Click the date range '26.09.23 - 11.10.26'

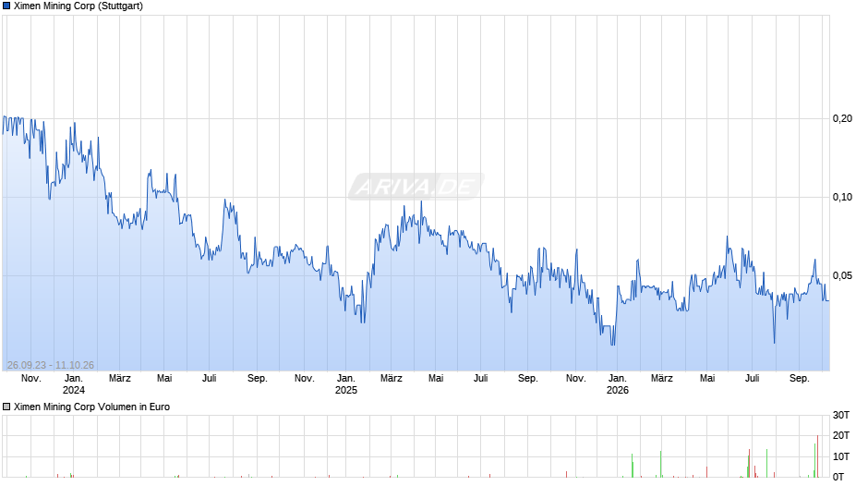pyautogui.click(x=51, y=365)
